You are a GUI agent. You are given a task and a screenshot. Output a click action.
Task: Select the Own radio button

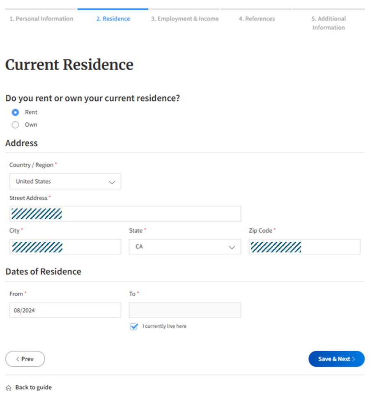15,125
